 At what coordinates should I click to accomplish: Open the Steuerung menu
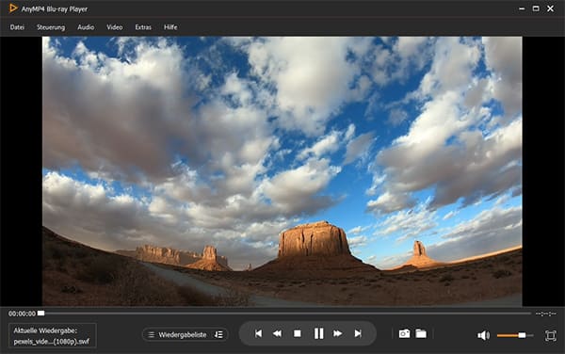[x=51, y=27]
